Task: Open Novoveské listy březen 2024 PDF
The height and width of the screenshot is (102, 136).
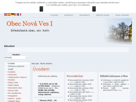Action: pyautogui.click(x=81, y=101)
